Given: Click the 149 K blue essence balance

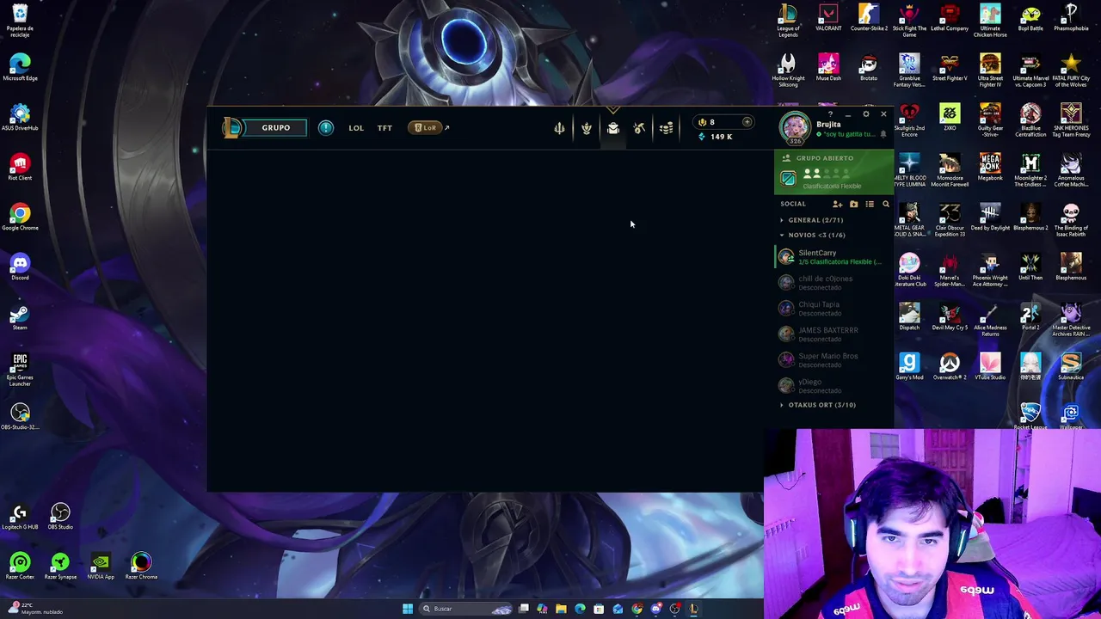Looking at the screenshot, I should (716, 137).
